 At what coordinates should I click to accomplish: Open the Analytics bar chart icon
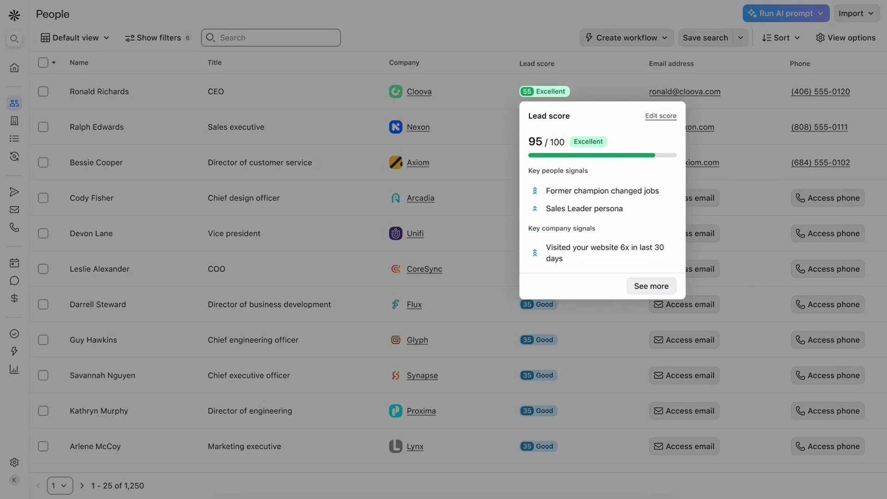14,369
